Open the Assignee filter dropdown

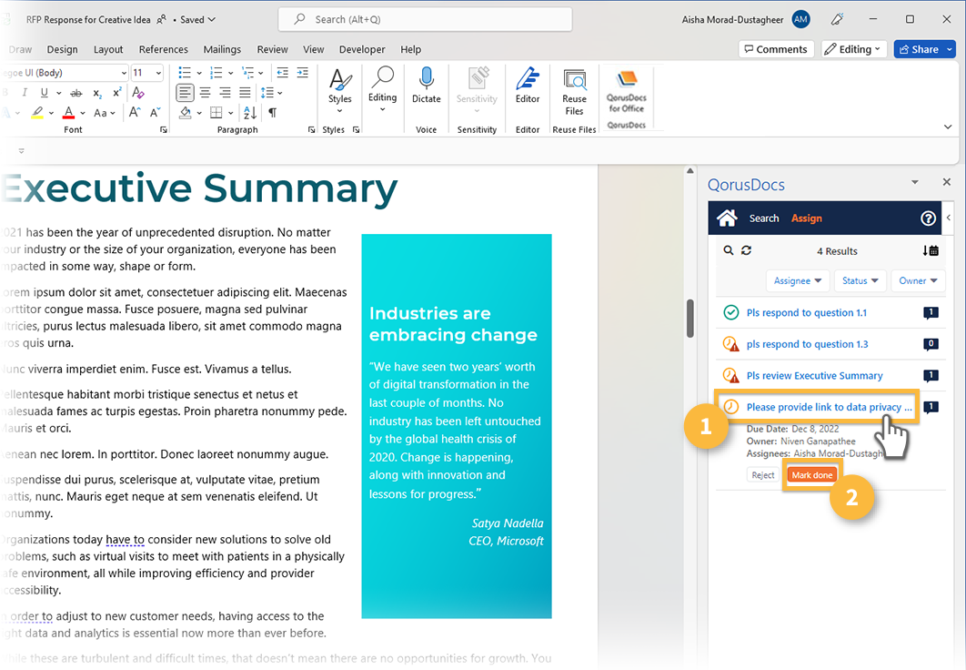(x=797, y=280)
